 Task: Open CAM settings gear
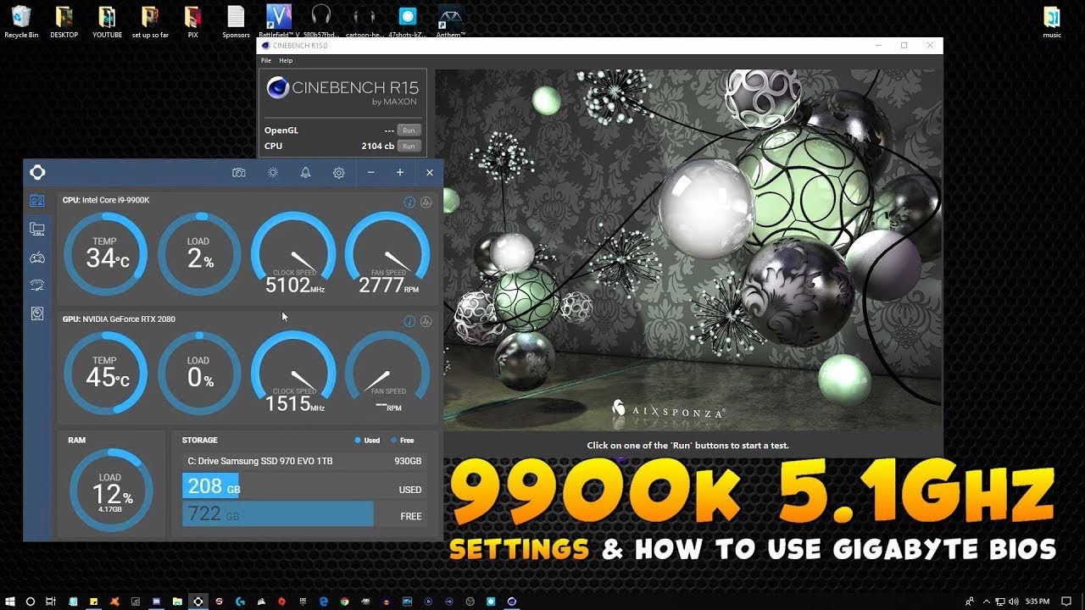[x=338, y=173]
